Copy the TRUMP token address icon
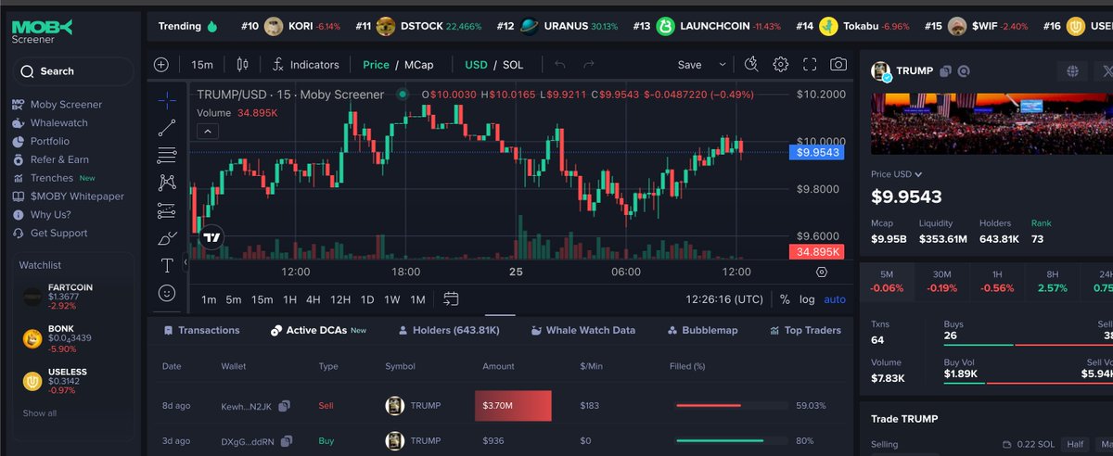 coord(946,71)
